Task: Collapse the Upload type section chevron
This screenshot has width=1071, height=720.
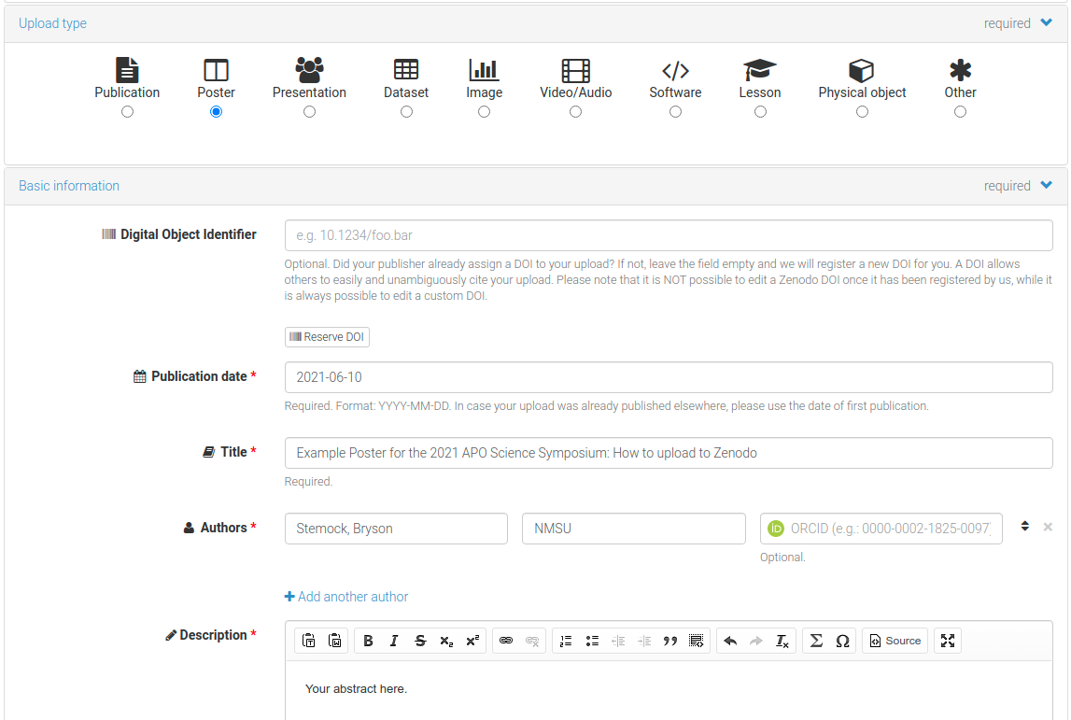Action: (x=1046, y=22)
